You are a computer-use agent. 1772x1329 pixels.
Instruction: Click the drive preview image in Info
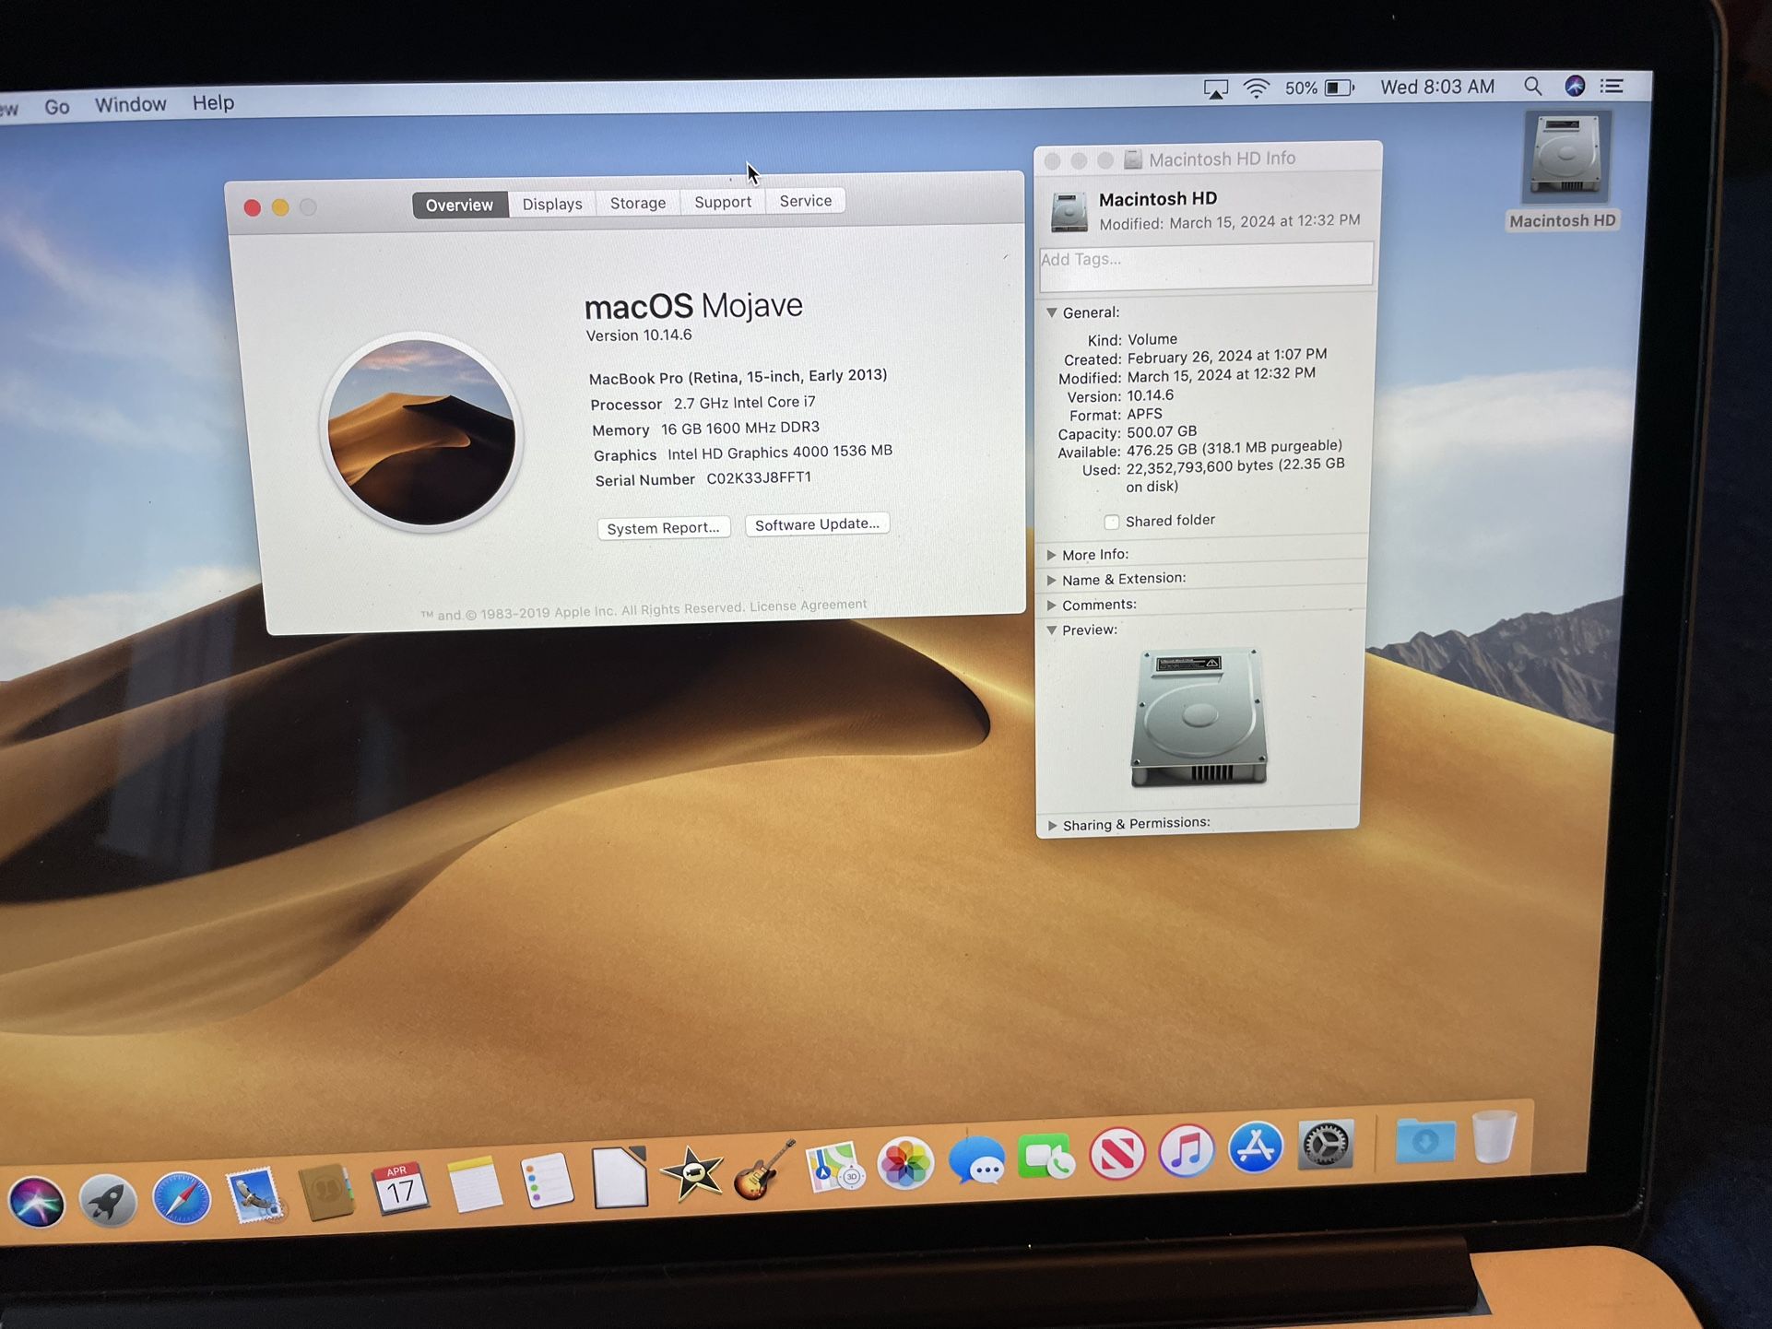[1199, 717]
